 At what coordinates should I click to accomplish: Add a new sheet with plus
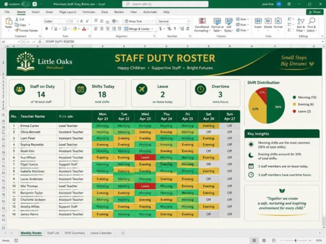(123, 233)
